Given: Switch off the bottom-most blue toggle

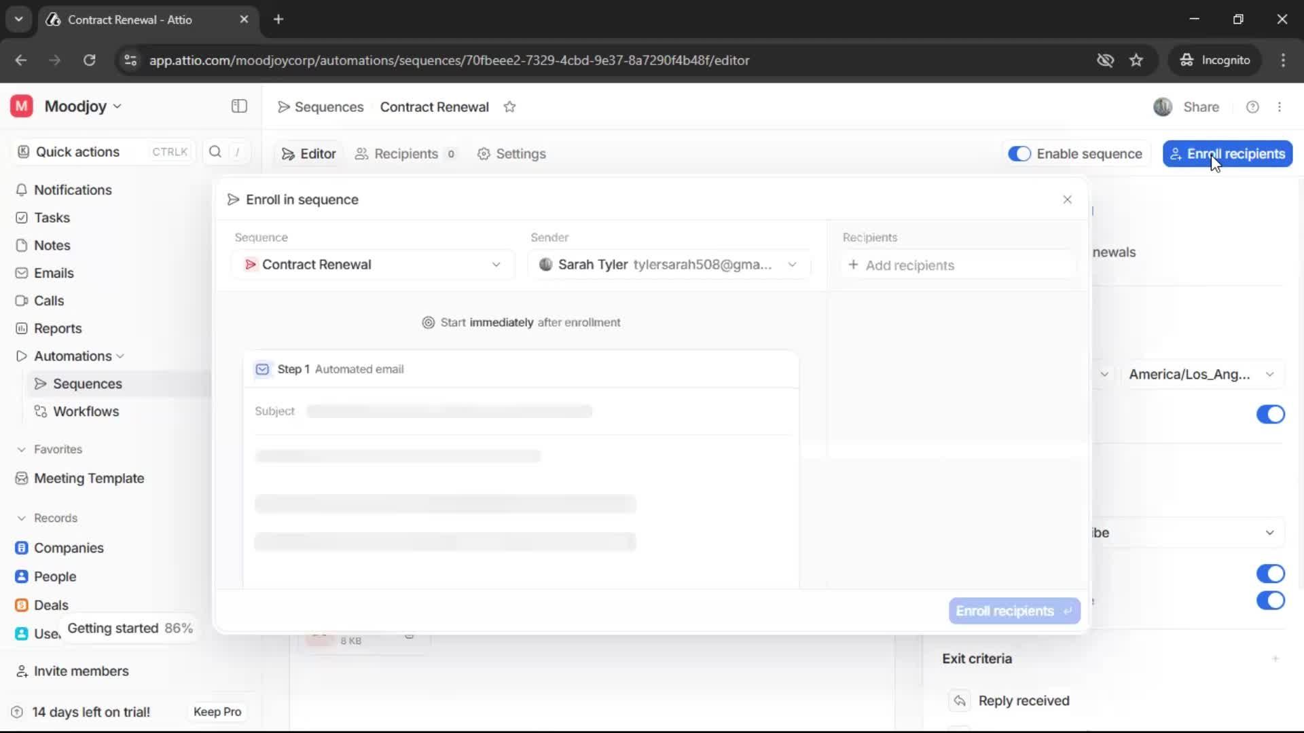Looking at the screenshot, I should (1271, 601).
